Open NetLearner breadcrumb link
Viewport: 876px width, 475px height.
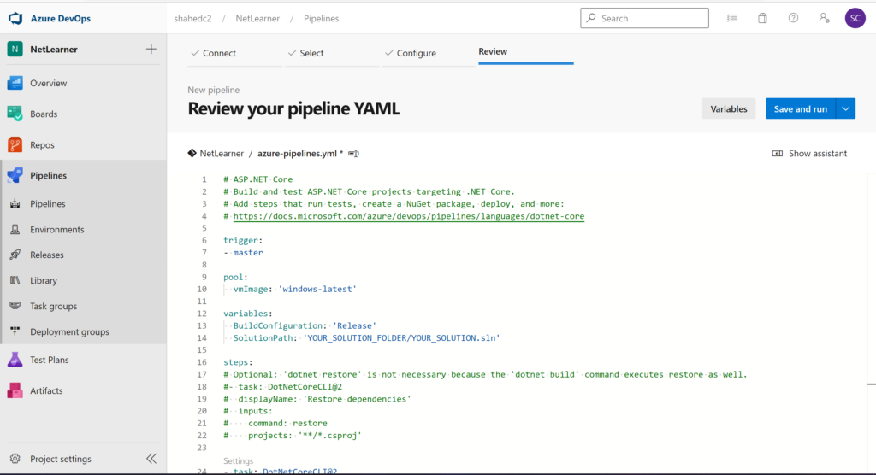[x=257, y=19]
